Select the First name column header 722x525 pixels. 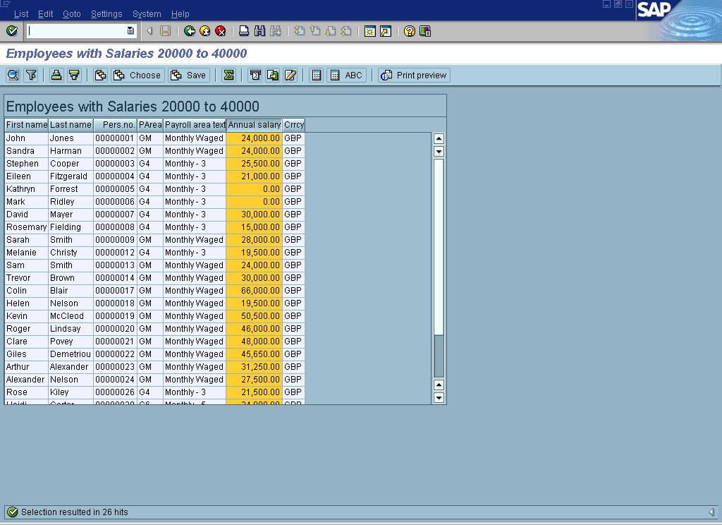click(27, 125)
